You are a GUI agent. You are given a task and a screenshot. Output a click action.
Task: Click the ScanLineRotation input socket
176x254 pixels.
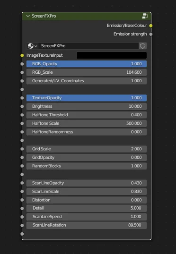22,225
